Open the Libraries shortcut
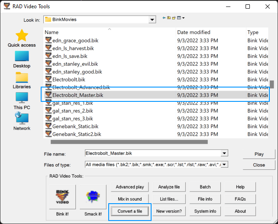The width and height of the screenshot is (278, 224). pos(22,80)
